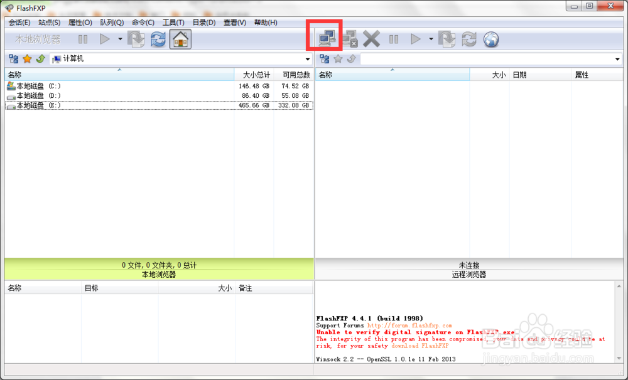
Task: Pause the remote pane transfer
Action: pyautogui.click(x=394, y=40)
